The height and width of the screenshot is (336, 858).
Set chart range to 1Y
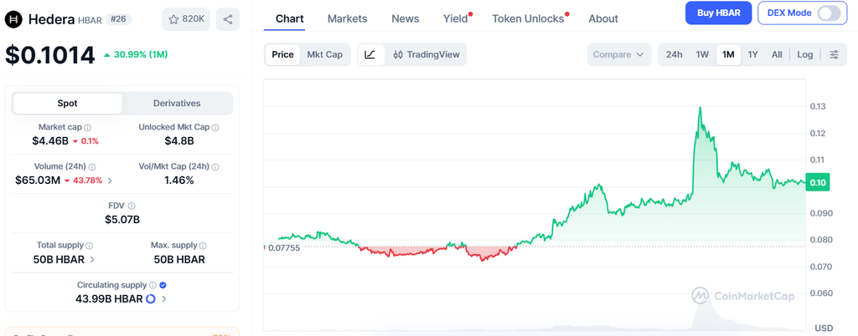click(x=753, y=54)
